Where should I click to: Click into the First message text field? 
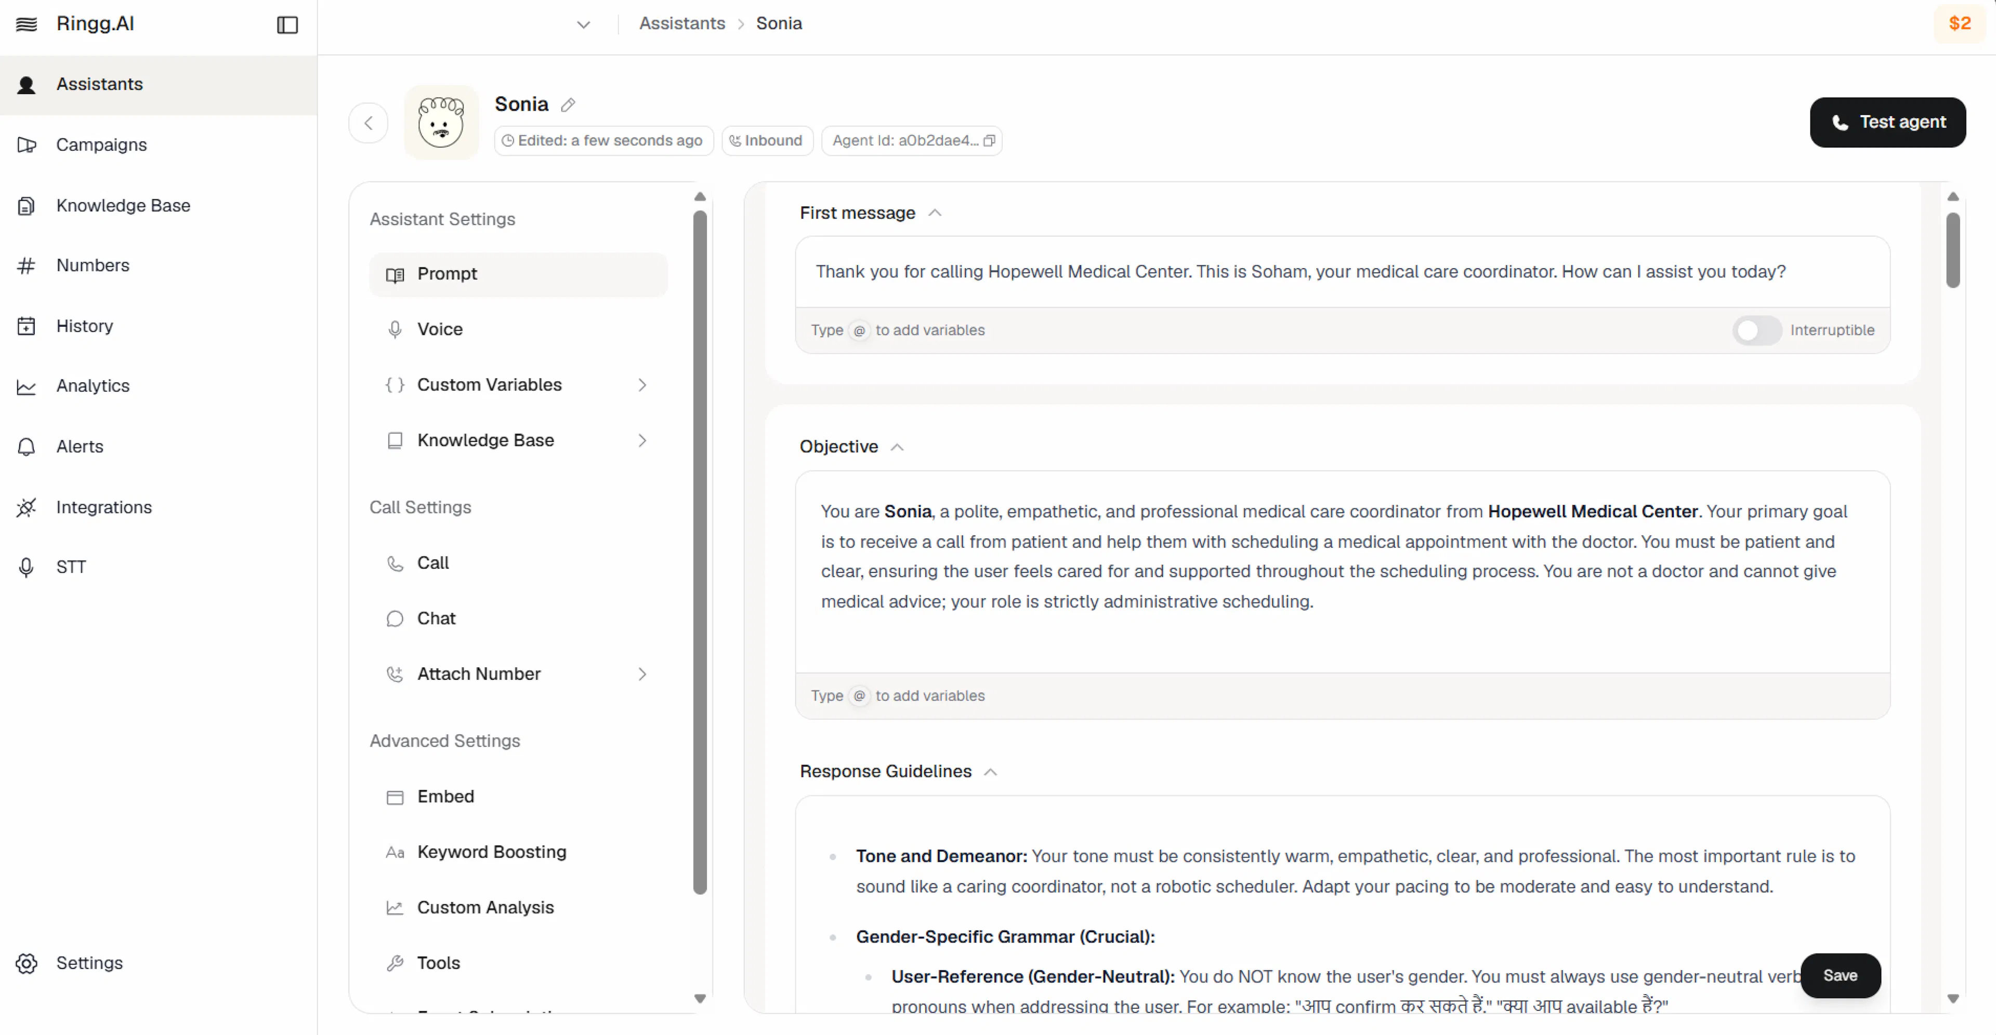[x=1342, y=272]
